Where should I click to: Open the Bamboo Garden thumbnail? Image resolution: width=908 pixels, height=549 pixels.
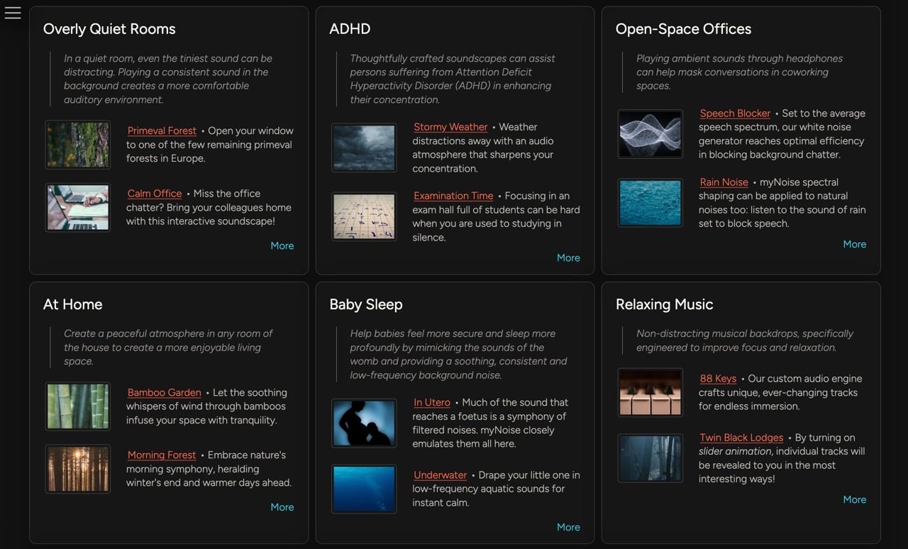[x=78, y=406]
